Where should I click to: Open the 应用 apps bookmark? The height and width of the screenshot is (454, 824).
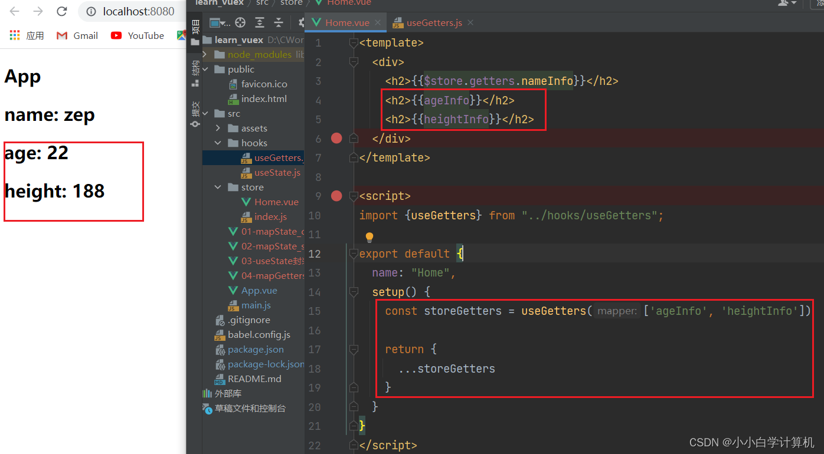27,35
